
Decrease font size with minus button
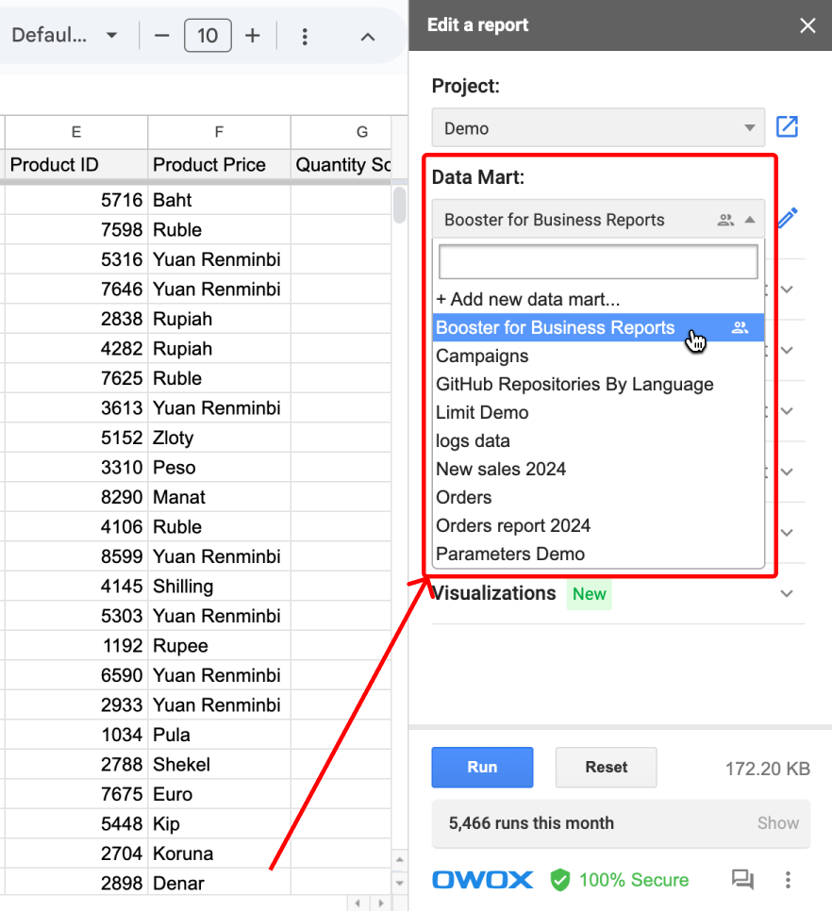pos(161,36)
